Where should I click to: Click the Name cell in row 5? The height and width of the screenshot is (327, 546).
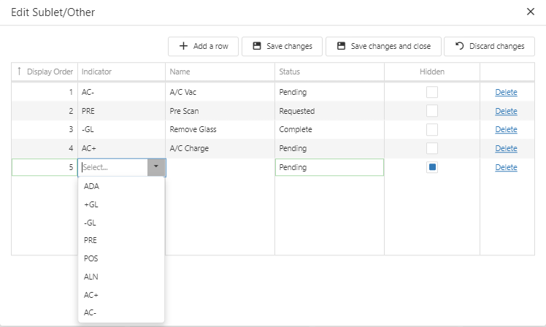click(220, 167)
